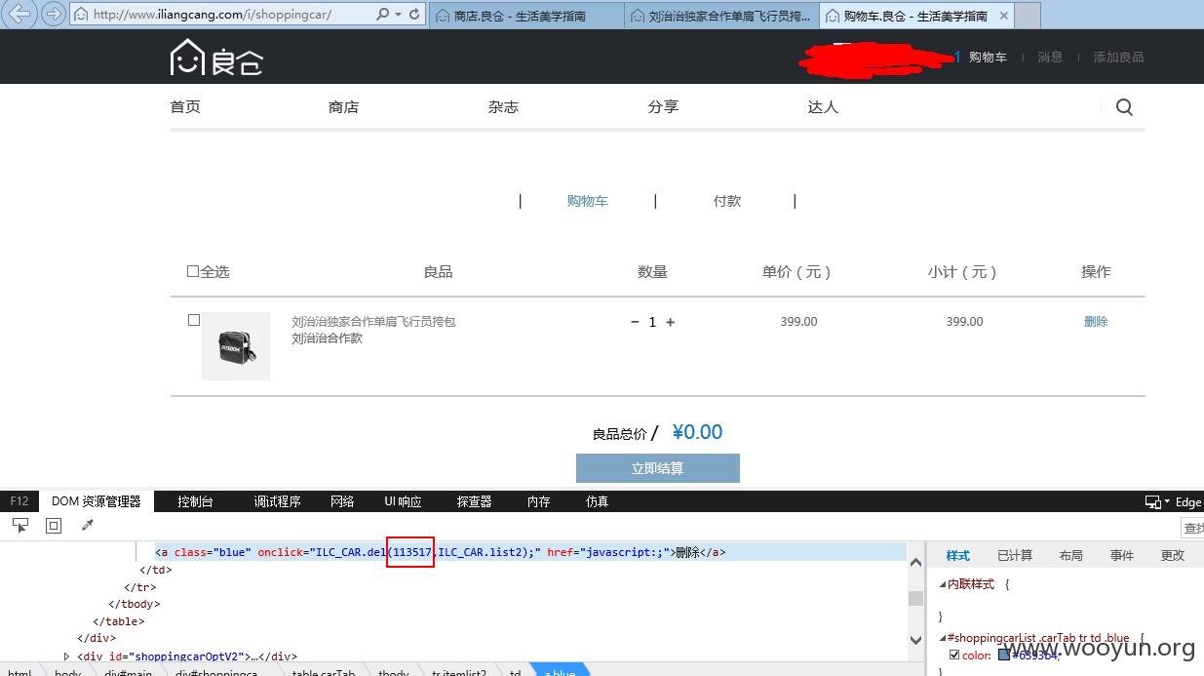Screen dimensions: 1204x676
Task: Uncheck the color property checkbox
Action: pyautogui.click(x=954, y=655)
